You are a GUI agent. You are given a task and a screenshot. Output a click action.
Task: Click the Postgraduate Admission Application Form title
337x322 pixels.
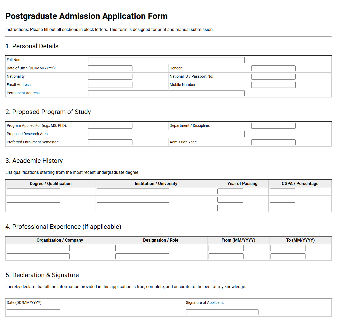87,16
